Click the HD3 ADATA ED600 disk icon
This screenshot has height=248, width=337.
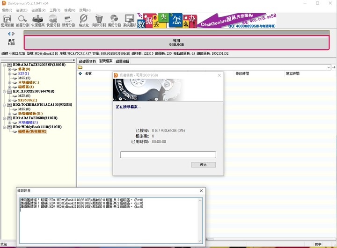pos(9,118)
